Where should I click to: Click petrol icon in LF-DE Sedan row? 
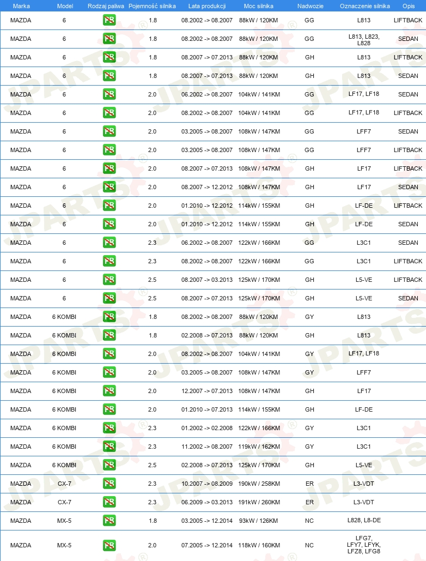pyautogui.click(x=109, y=224)
